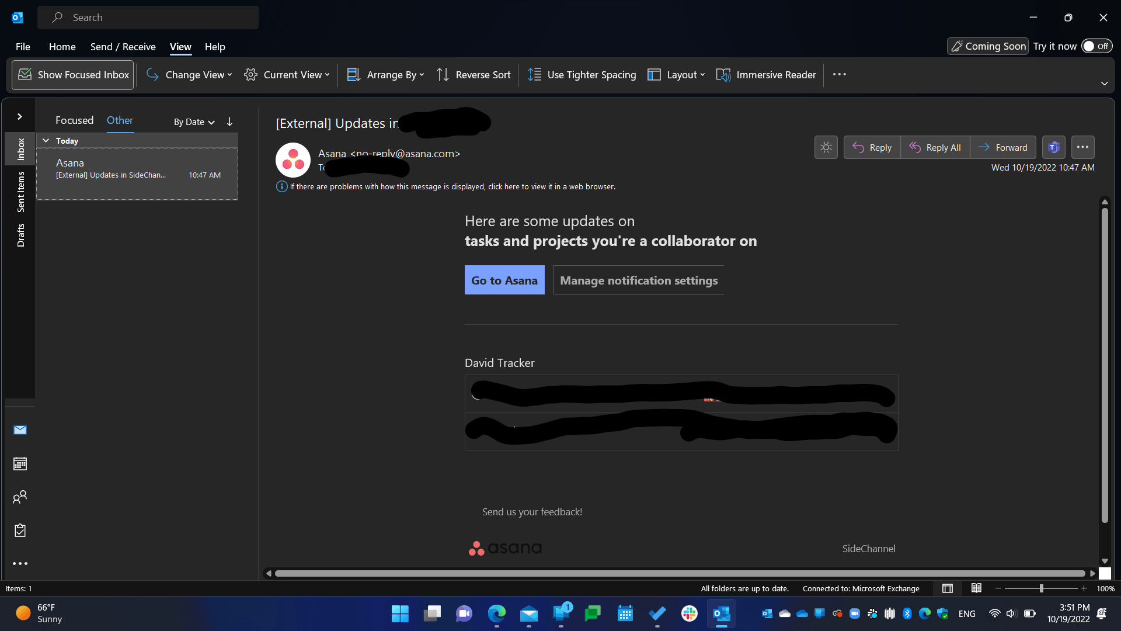1121x631 pixels.
Task: Click Use Tighter Spacing
Action: pyautogui.click(x=582, y=75)
